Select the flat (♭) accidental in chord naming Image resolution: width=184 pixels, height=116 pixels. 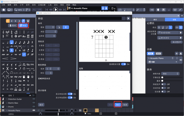[x=59, y=27]
